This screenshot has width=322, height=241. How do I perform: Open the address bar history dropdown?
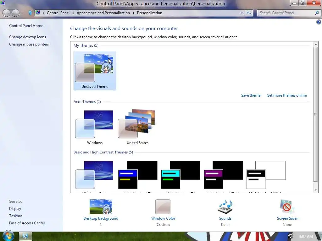click(242, 13)
